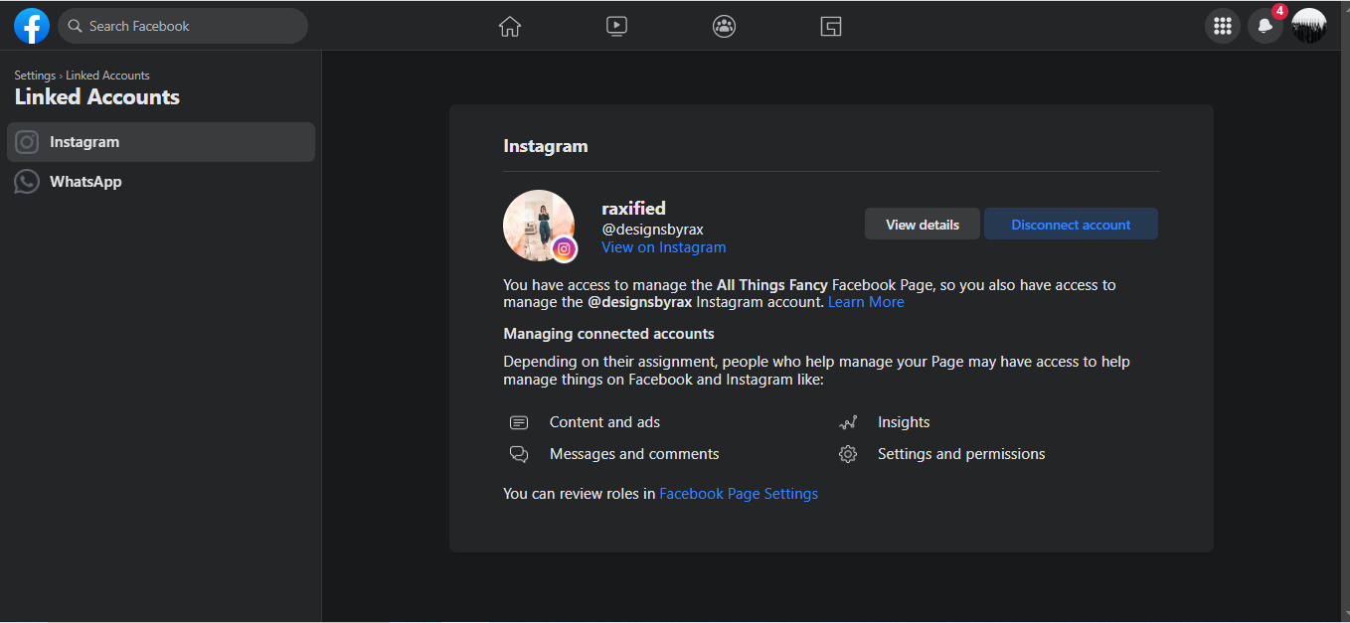This screenshot has height=623, width=1350.
Task: Click the Instagram badge on profile photo
Action: [565, 249]
